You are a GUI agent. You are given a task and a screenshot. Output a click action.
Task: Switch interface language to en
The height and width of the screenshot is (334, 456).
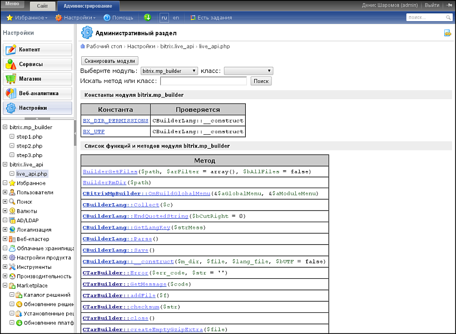[176, 18]
